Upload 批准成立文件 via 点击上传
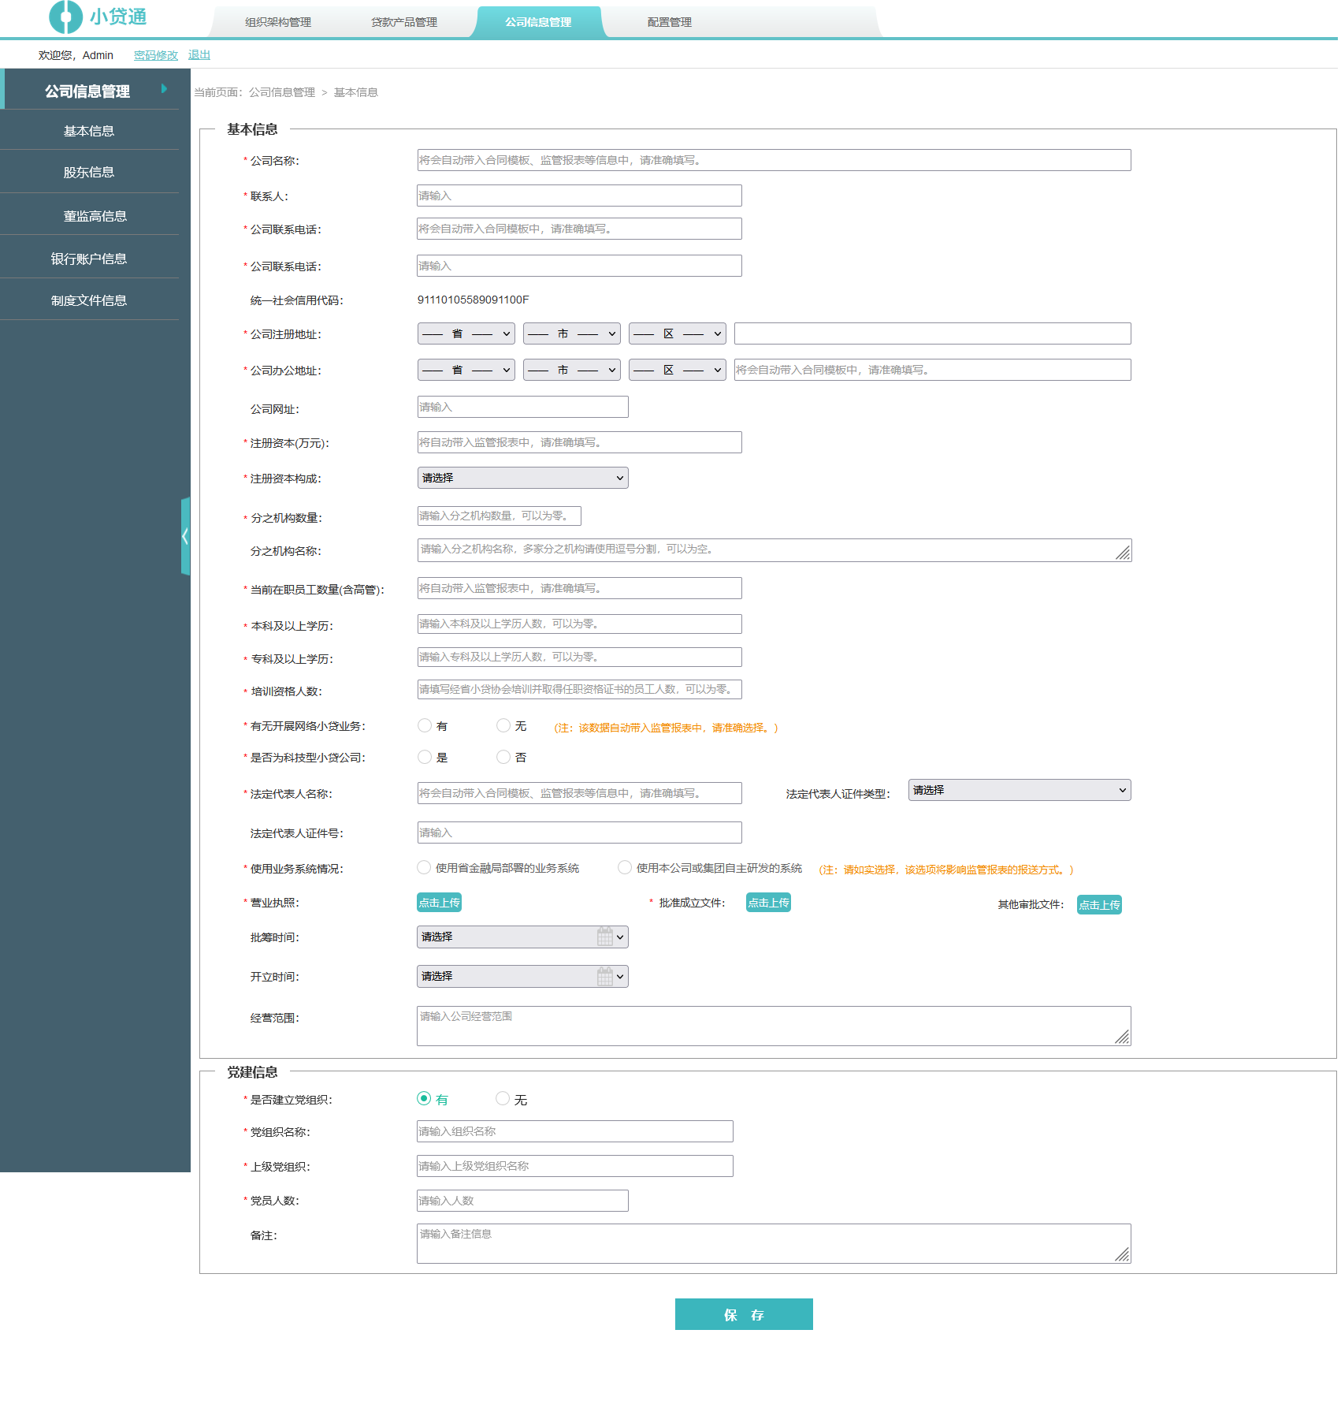The height and width of the screenshot is (1408, 1341). (x=768, y=903)
